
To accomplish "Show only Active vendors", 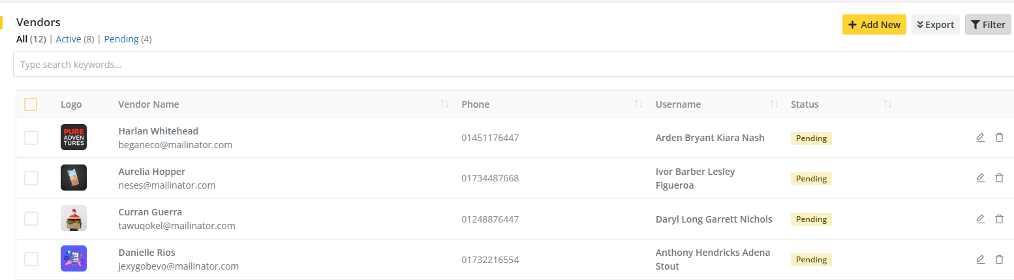I will [x=69, y=39].
